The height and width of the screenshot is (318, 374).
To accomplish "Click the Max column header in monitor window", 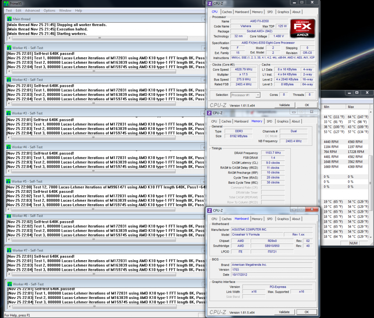I will pos(358,107).
